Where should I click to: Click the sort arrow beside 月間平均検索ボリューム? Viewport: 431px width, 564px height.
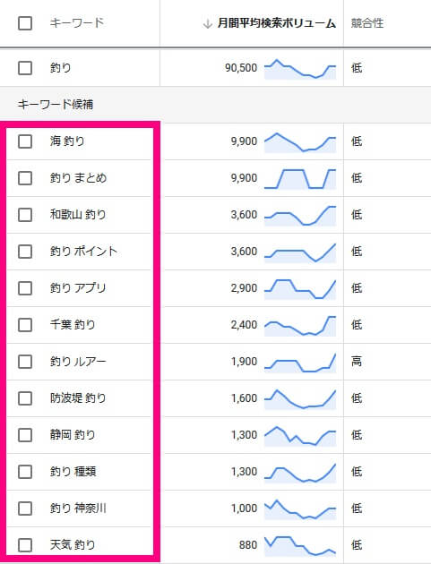207,24
